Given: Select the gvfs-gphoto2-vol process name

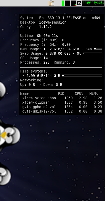Looking at the screenshot, I should tap(39, 107).
